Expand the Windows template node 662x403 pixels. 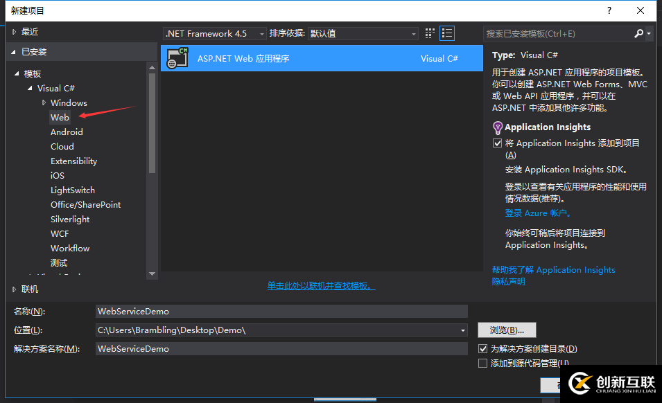pyautogui.click(x=43, y=102)
